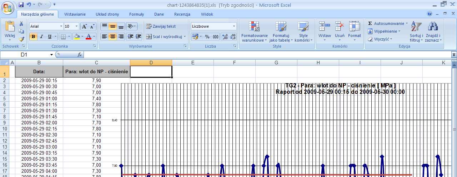457x177 pixels.
Task: Toggle middle vertical alignment
Action: (x=112, y=26)
